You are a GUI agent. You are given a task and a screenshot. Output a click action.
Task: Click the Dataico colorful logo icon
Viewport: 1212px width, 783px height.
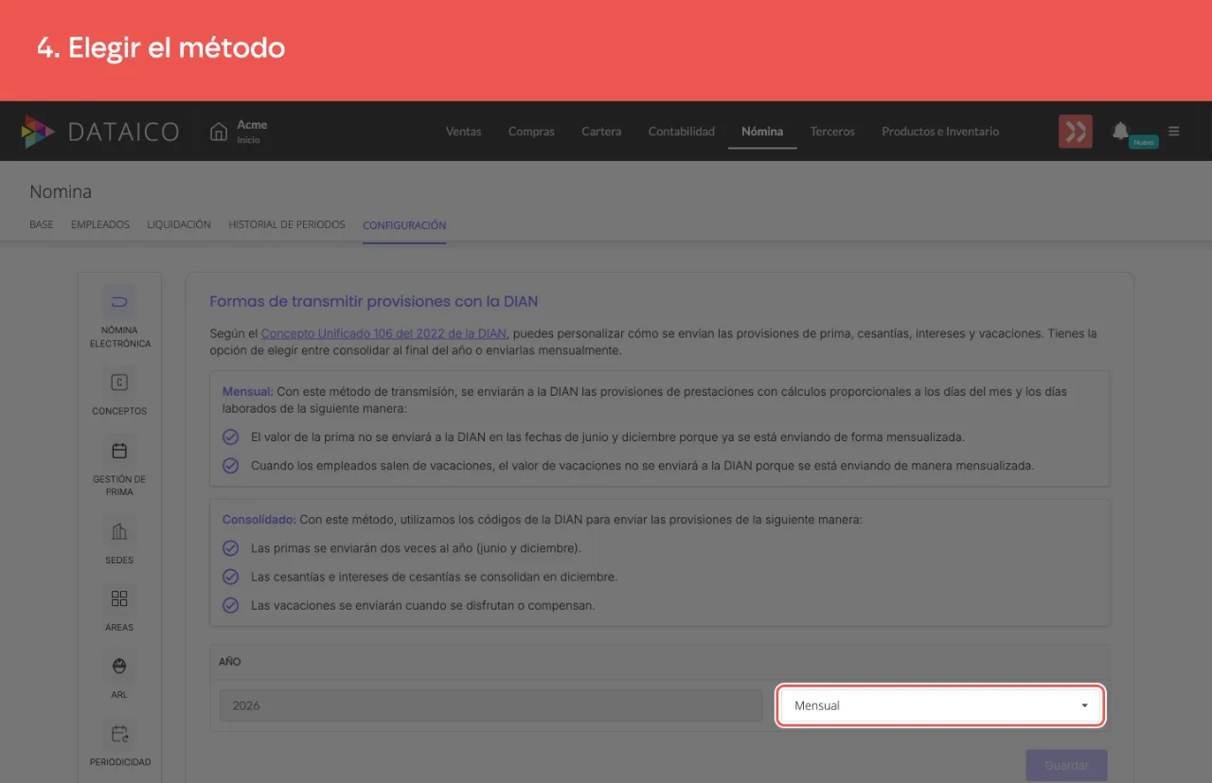click(38, 132)
